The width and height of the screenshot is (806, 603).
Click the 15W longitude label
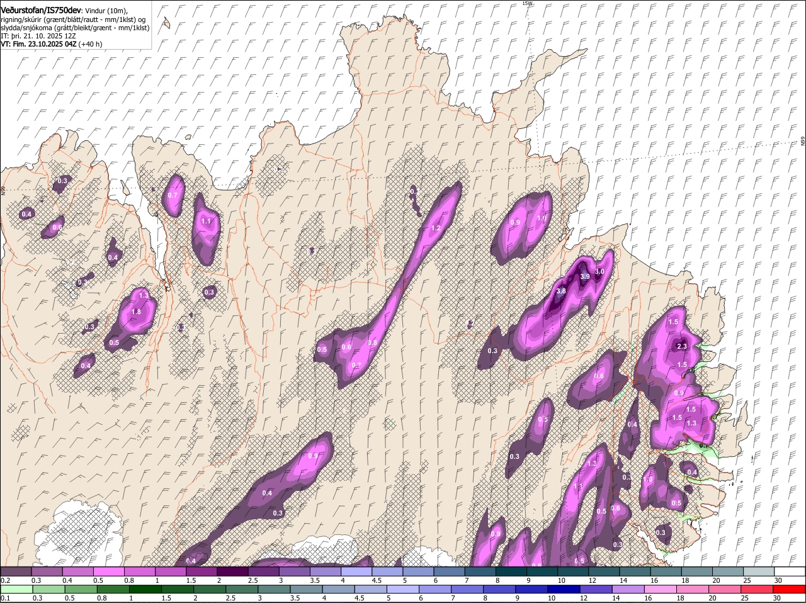tap(527, 3)
